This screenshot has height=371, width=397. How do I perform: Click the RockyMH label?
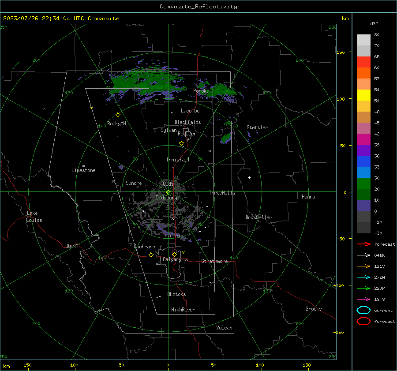(x=116, y=124)
